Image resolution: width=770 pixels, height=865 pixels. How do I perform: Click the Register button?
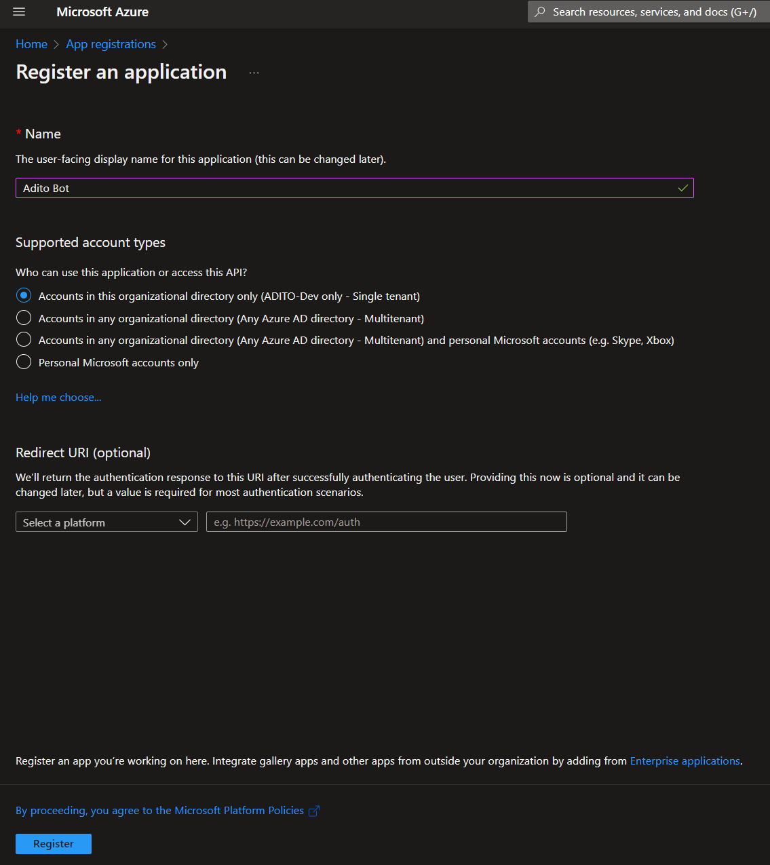(54, 844)
